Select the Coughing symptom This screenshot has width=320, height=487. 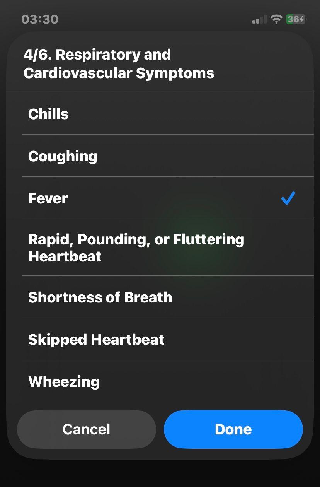[x=160, y=156]
